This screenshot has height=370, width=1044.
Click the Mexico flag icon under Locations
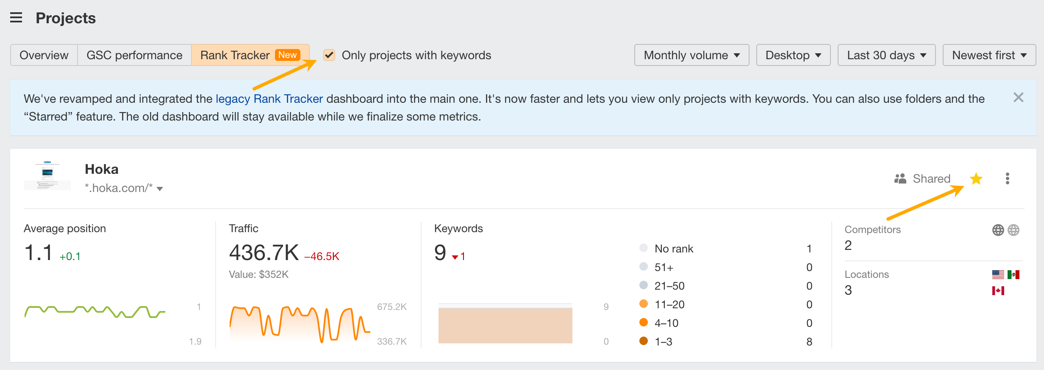click(1014, 274)
